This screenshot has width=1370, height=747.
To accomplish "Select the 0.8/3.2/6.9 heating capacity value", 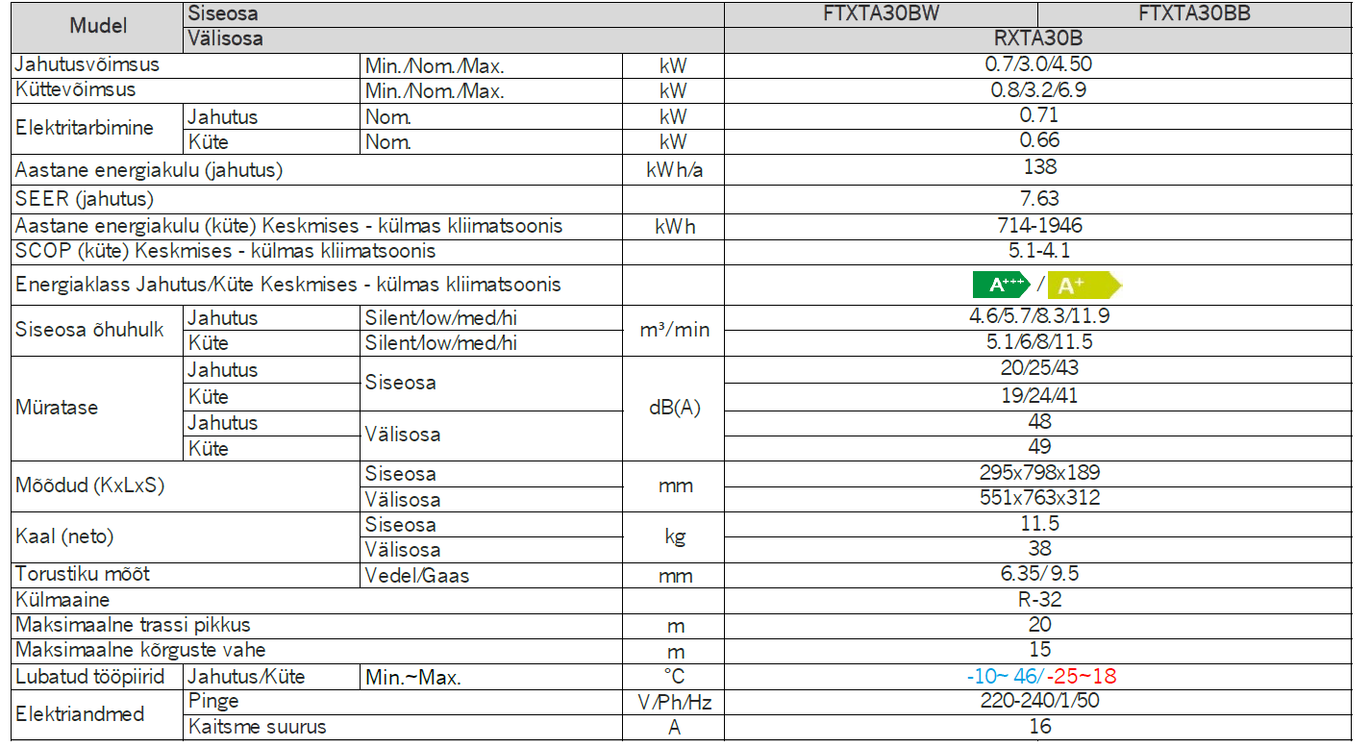I will tap(1038, 90).
